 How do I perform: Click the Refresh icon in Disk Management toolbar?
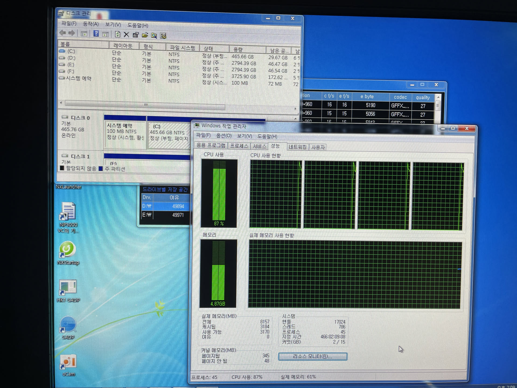117,34
